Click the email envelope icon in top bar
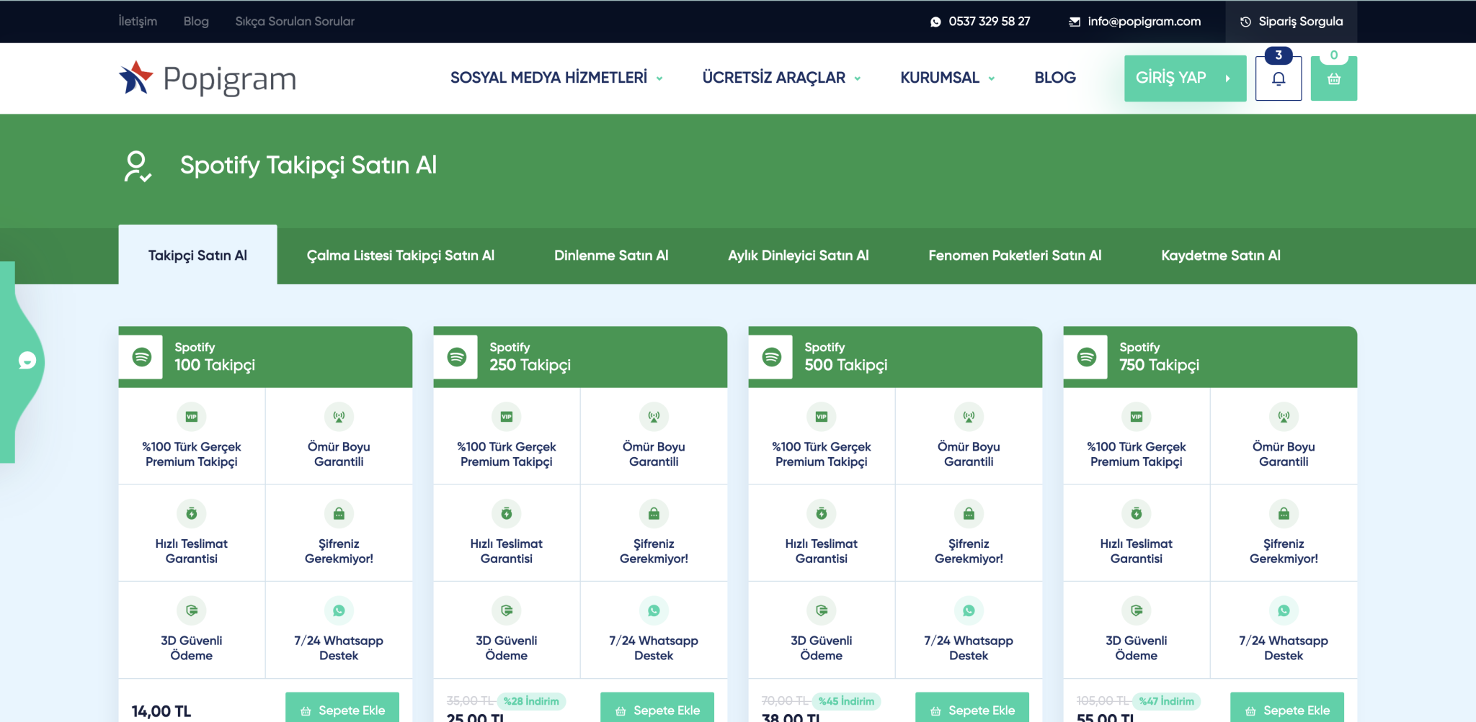 (1074, 22)
